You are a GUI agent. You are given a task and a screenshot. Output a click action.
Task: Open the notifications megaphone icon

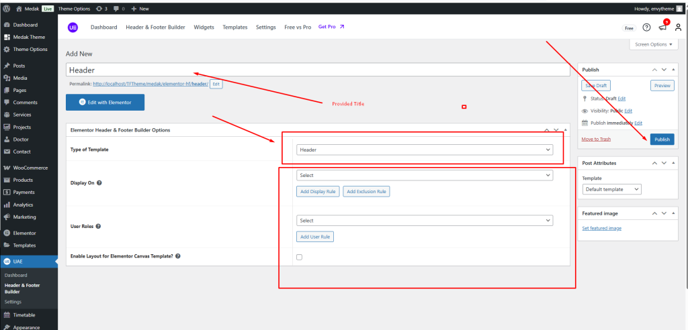(662, 27)
